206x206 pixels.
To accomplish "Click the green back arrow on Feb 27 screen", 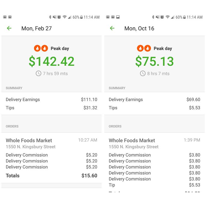I will [x=9, y=28].
